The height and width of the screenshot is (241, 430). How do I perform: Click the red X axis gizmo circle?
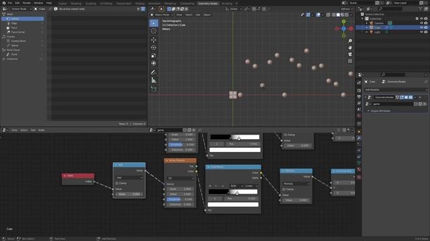click(x=351, y=28)
